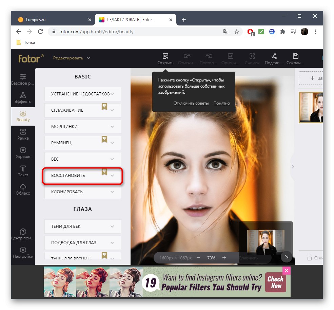Expand the ВОССТАНОВИТЬ section
Screen dimensions: 334x310
coord(83,176)
